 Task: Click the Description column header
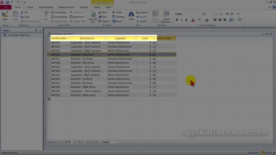pyautogui.click(x=87, y=38)
